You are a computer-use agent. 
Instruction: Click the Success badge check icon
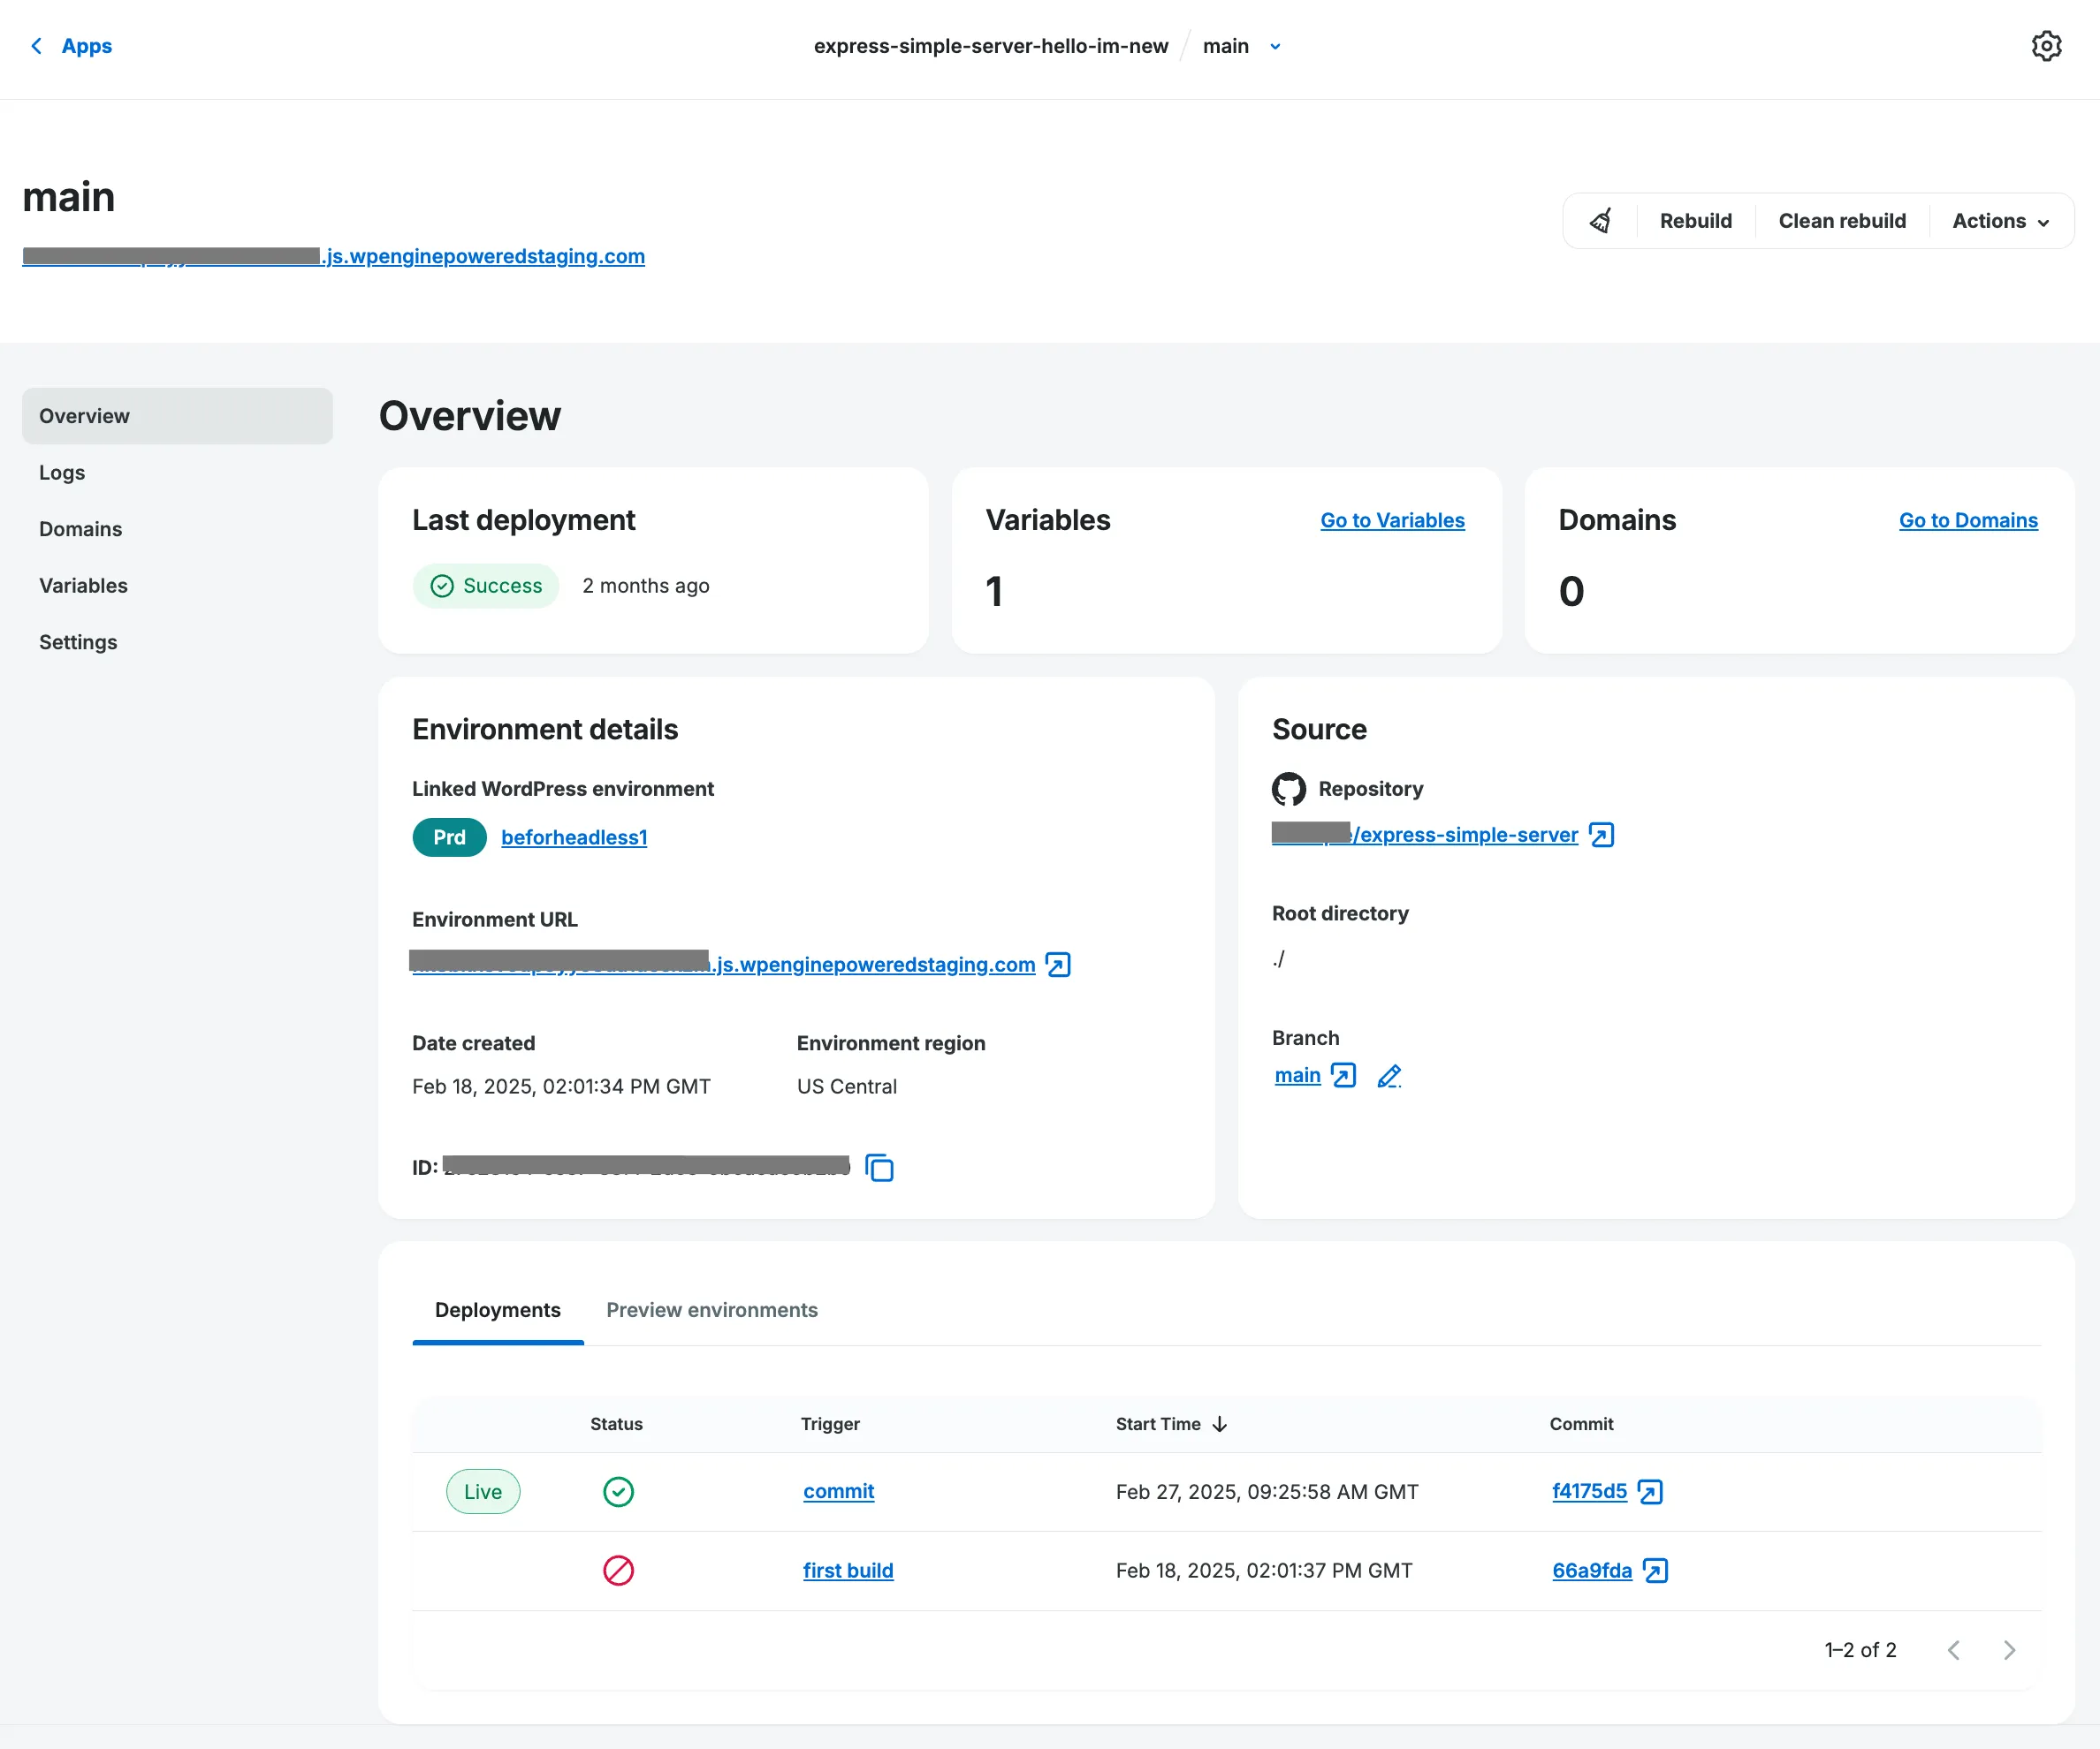tap(442, 586)
